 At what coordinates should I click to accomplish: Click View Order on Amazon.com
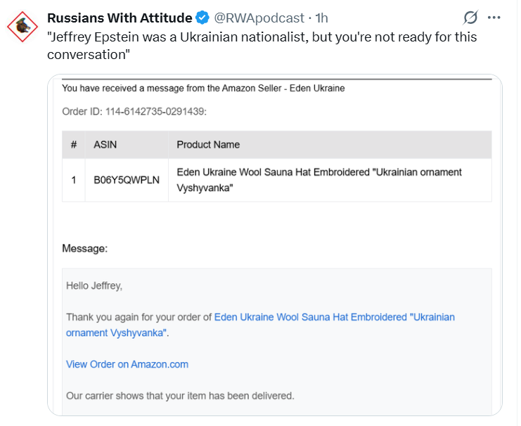(127, 364)
